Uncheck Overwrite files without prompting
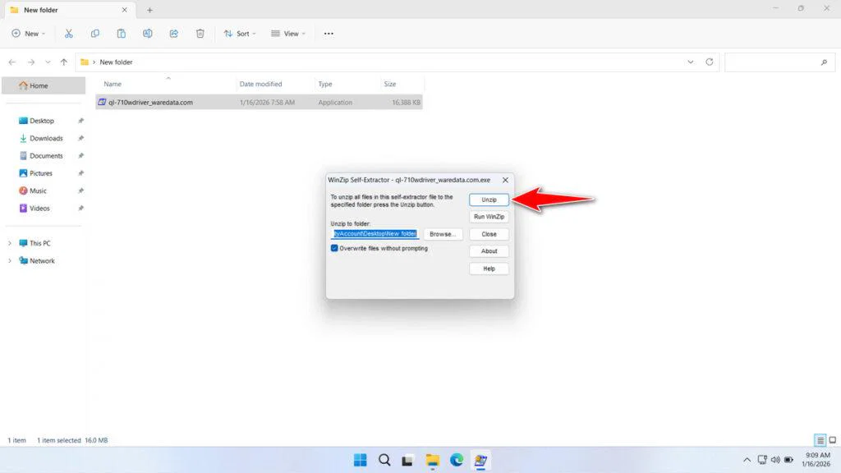This screenshot has width=841, height=473. [x=335, y=248]
